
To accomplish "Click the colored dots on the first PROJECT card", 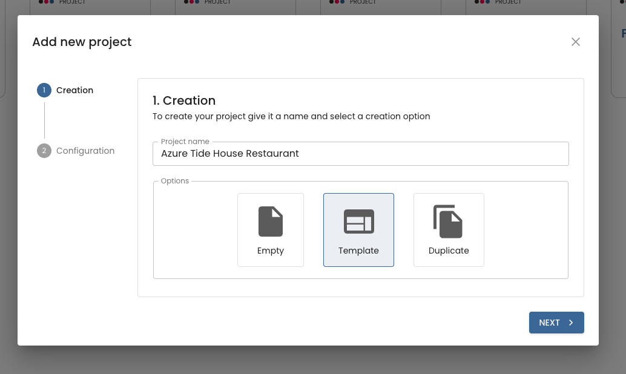I will click(x=47, y=2).
